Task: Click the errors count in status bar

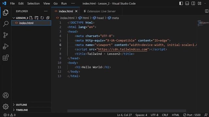Action: coord(7,115)
